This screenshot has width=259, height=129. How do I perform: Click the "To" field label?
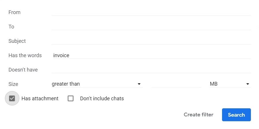pos(11,27)
